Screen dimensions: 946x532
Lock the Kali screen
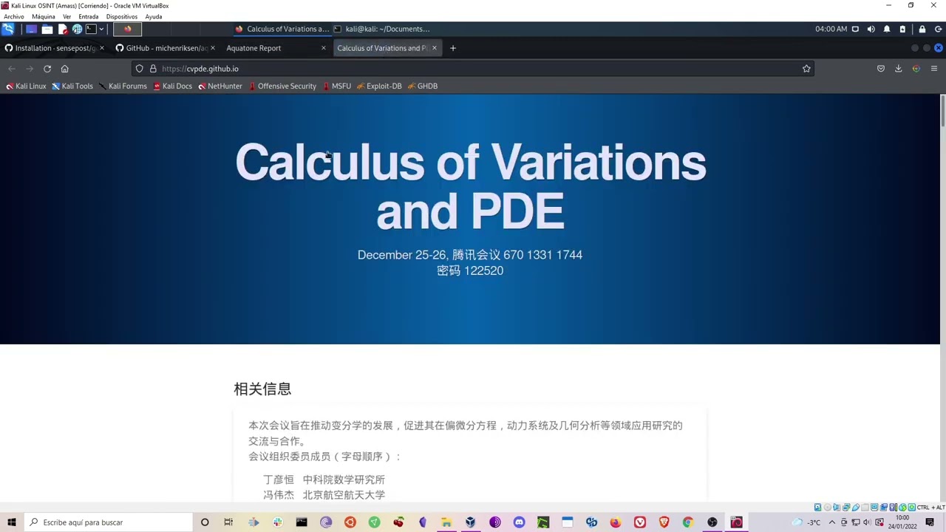pos(922,29)
